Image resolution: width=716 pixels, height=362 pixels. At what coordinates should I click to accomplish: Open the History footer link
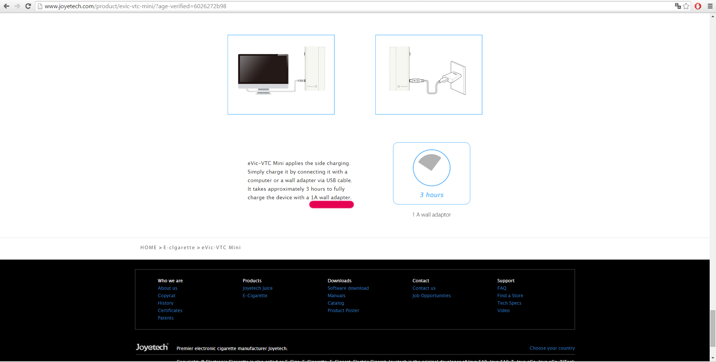tap(166, 303)
